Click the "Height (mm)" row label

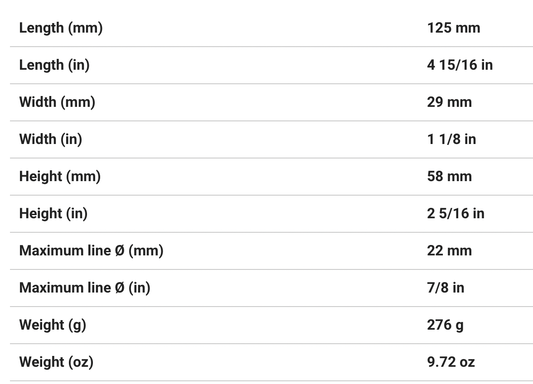[x=60, y=177]
